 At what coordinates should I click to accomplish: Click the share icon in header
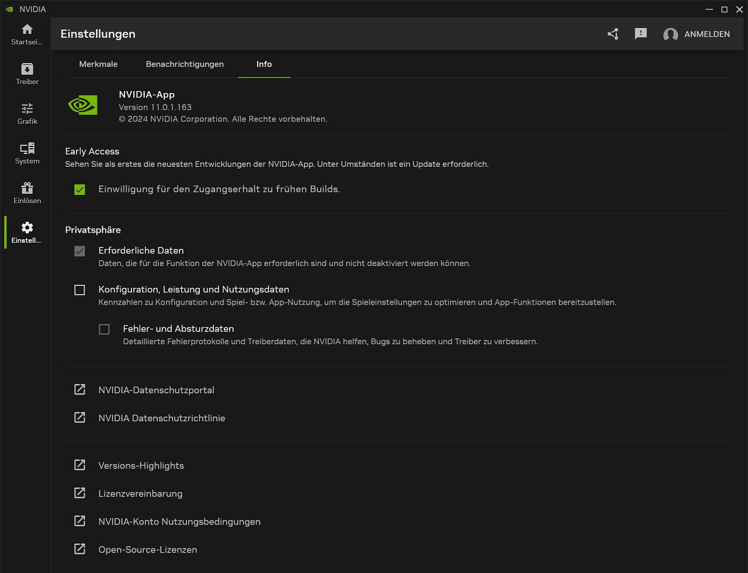612,34
